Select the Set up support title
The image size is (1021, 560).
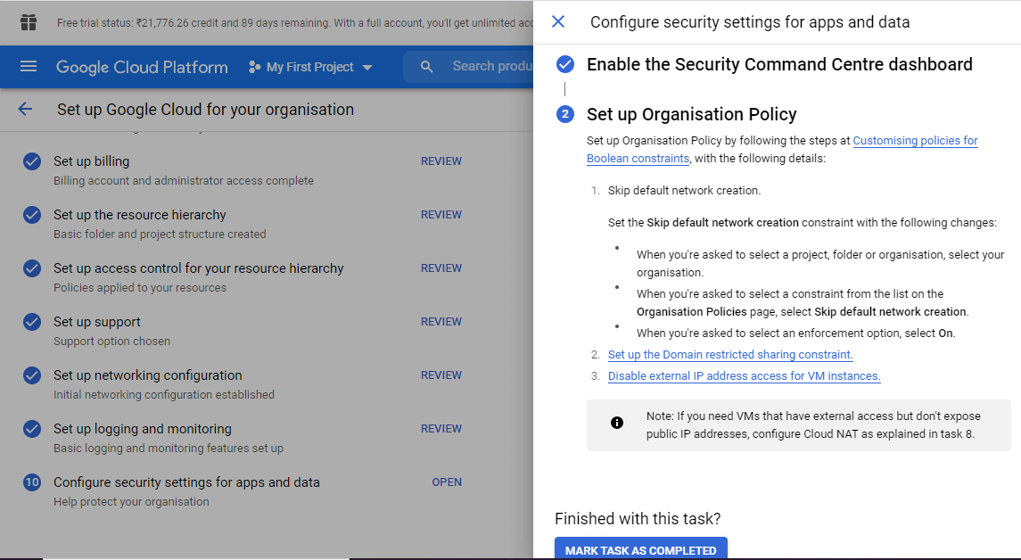tap(96, 321)
